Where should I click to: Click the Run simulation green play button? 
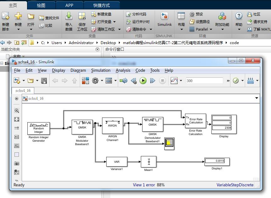tap(143, 81)
